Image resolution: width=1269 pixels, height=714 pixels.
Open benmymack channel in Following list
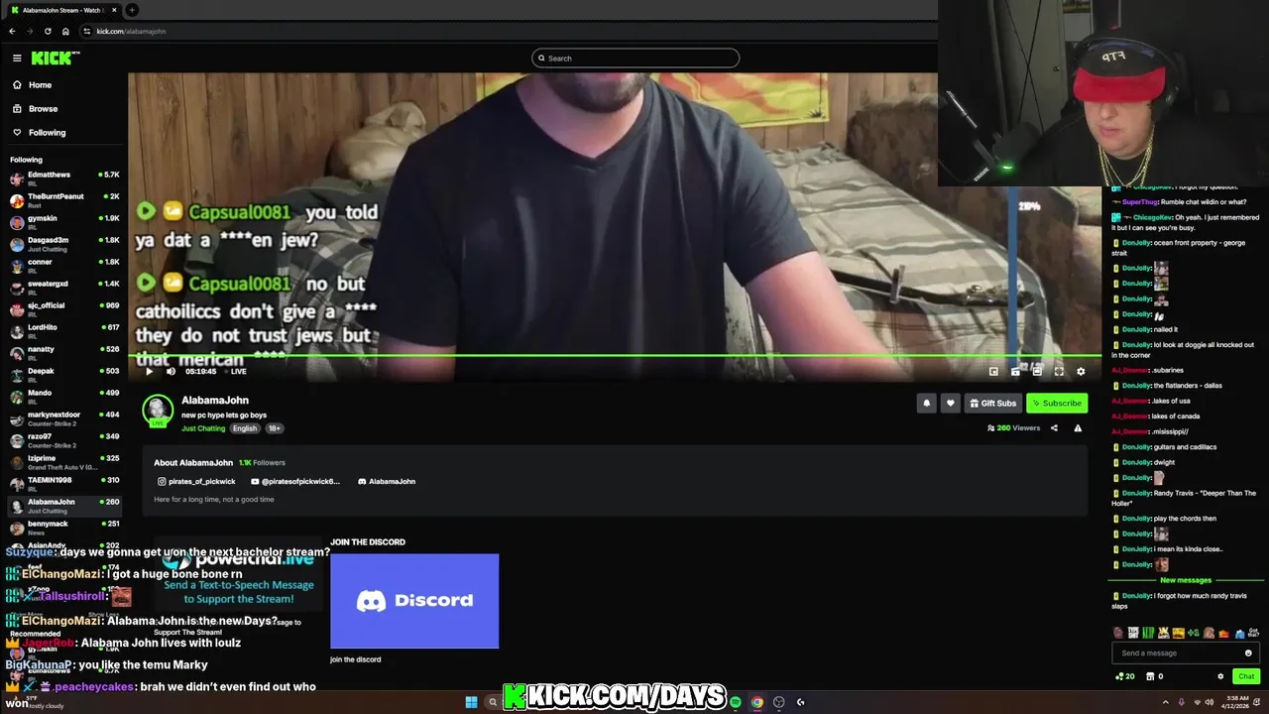tap(63, 528)
